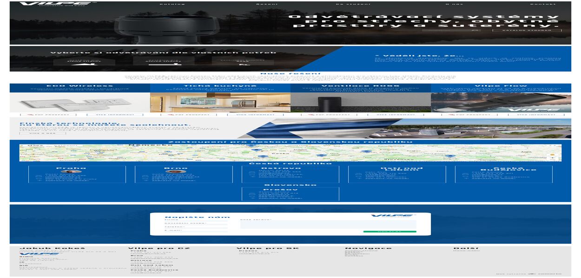
Task: Switch the map to Mapa view
Action: click(x=35, y=145)
